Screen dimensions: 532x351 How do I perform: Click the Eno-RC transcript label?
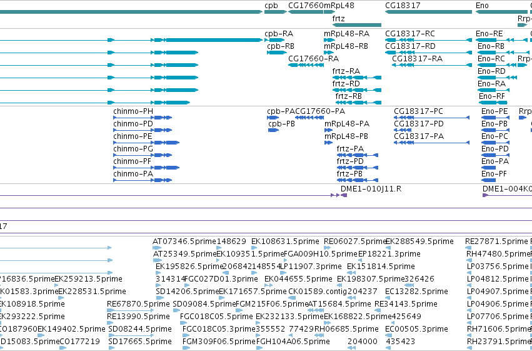click(491, 59)
